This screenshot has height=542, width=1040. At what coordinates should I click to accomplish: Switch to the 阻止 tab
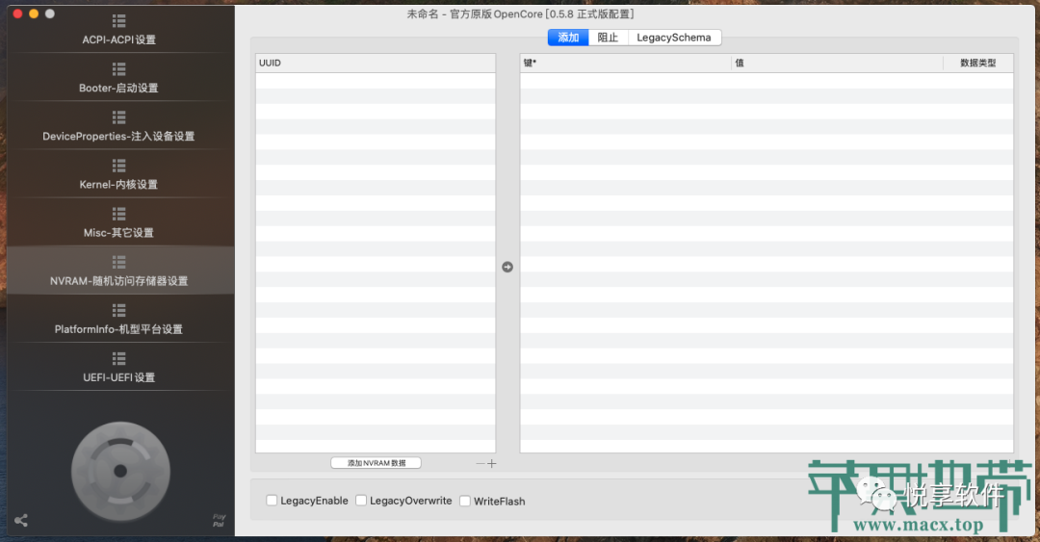[608, 38]
